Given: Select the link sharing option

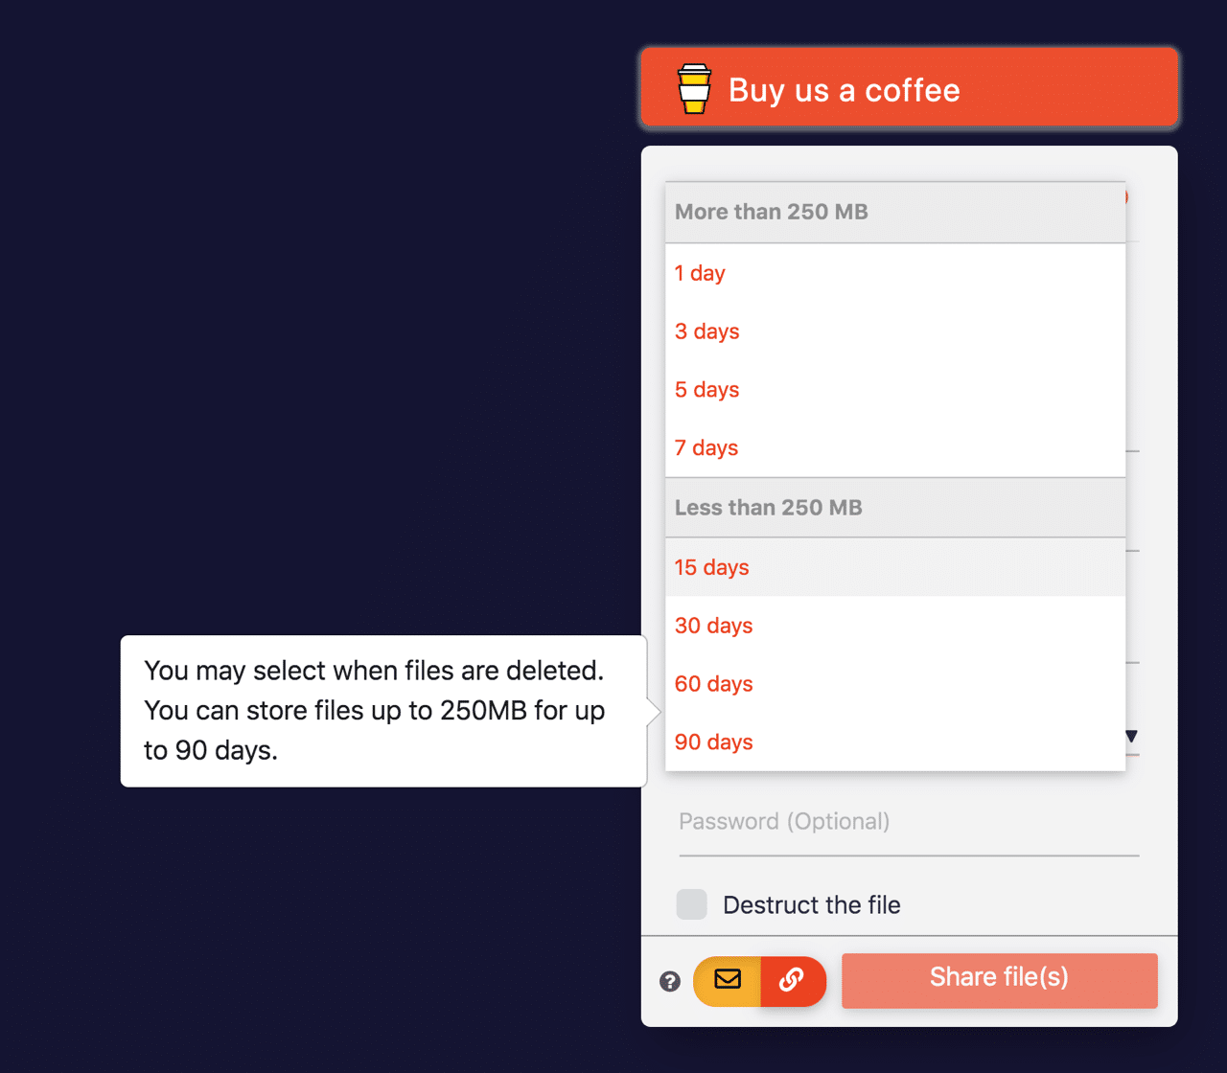Looking at the screenshot, I should pyautogui.click(x=792, y=981).
